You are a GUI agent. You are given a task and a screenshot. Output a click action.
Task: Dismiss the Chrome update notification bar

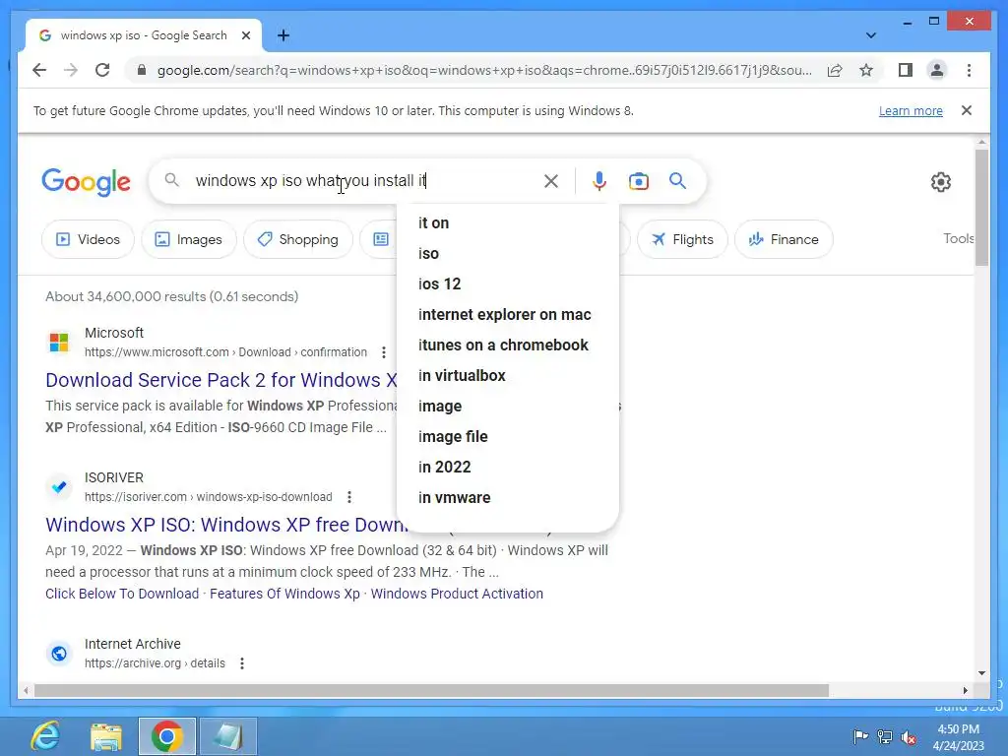pyautogui.click(x=967, y=110)
